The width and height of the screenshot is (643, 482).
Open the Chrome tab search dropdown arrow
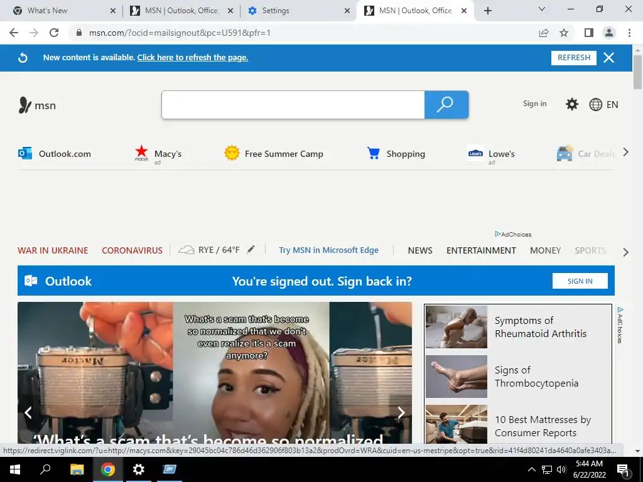pyautogui.click(x=542, y=9)
